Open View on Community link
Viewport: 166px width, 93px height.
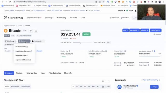point(151,80)
